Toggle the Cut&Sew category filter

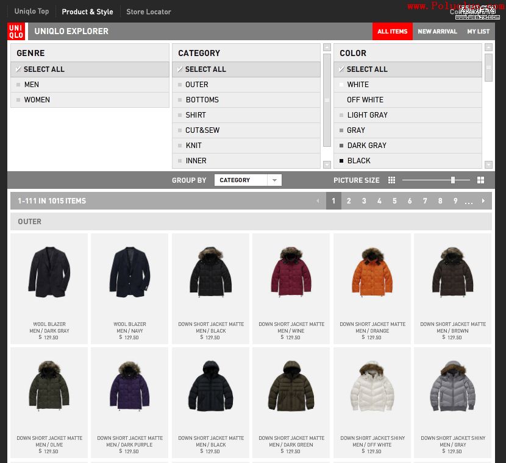coord(246,130)
